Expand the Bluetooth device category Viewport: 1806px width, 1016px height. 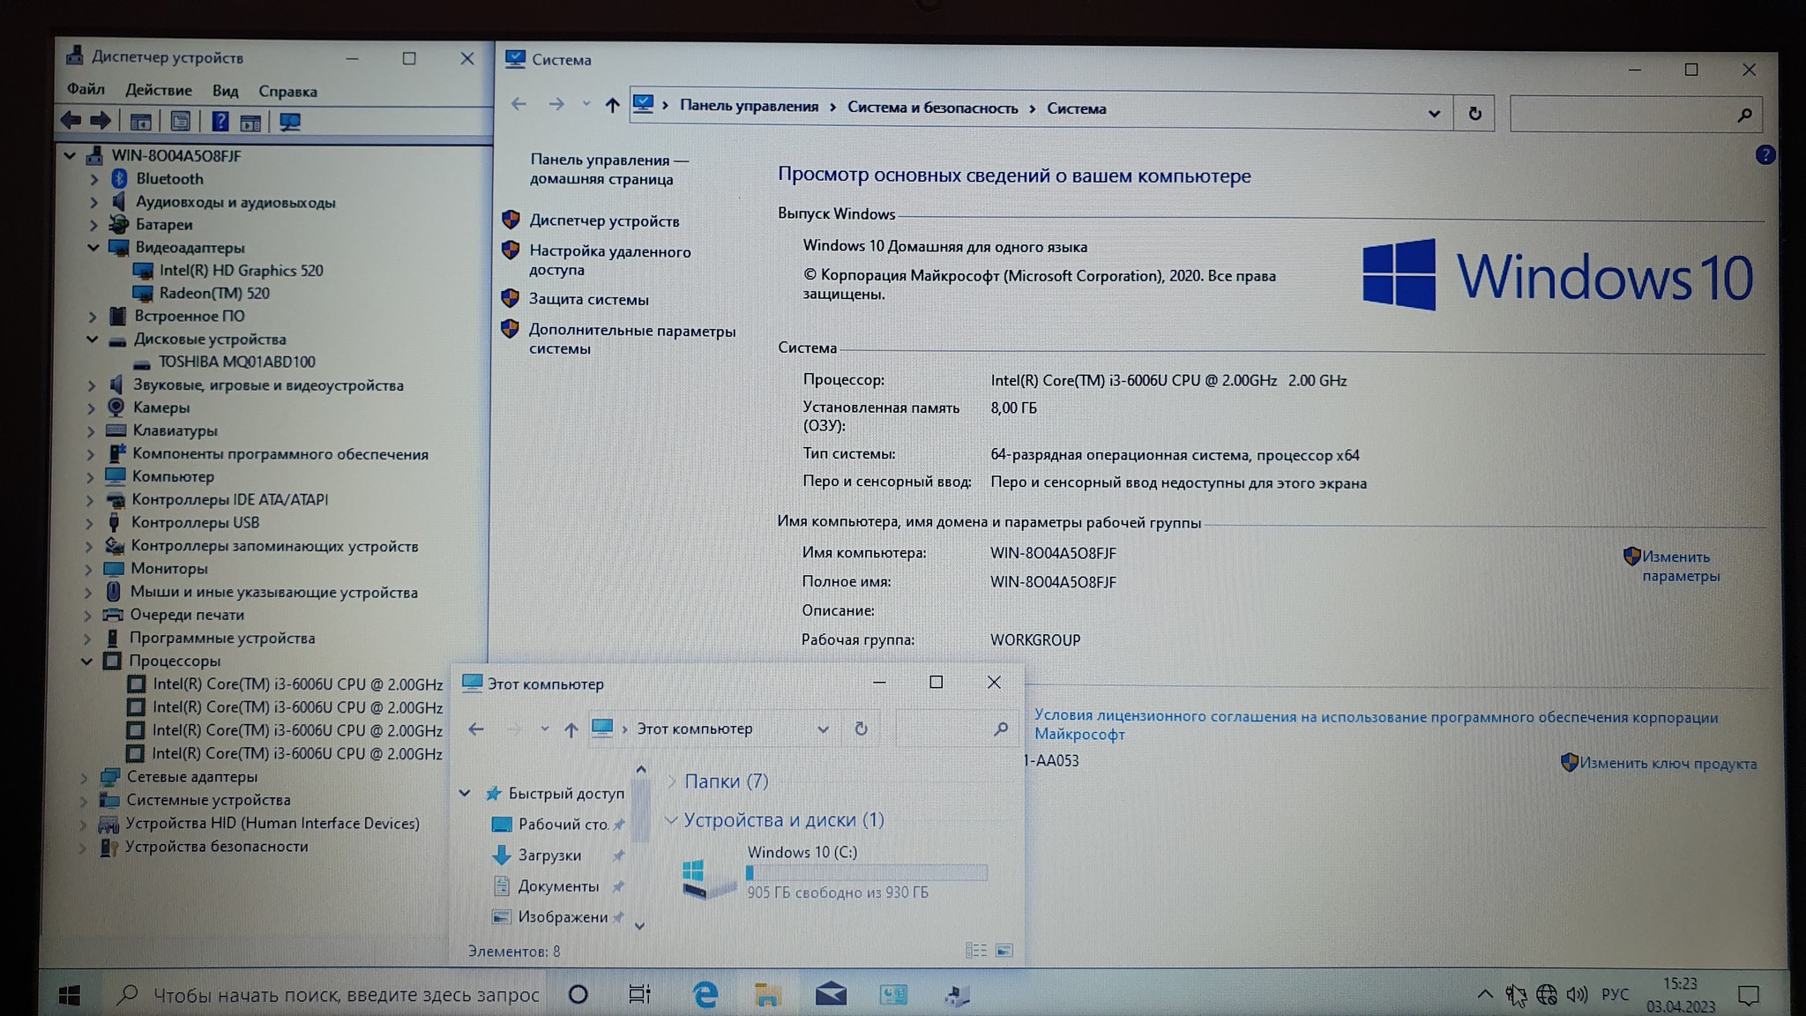(x=94, y=179)
